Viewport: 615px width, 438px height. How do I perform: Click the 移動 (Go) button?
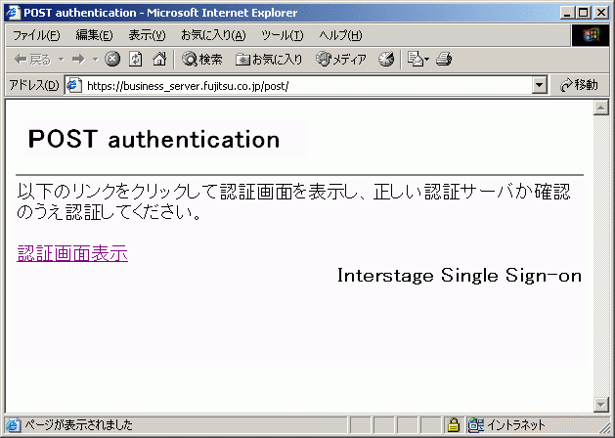580,85
